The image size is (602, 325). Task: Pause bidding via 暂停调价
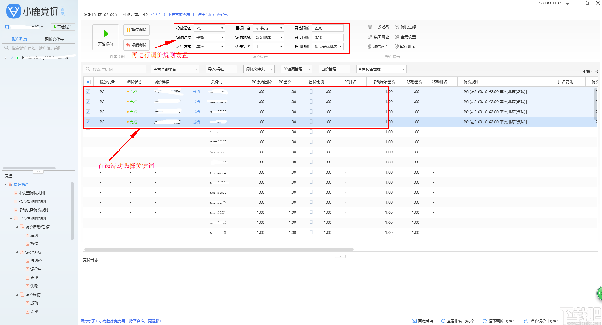coord(136,30)
